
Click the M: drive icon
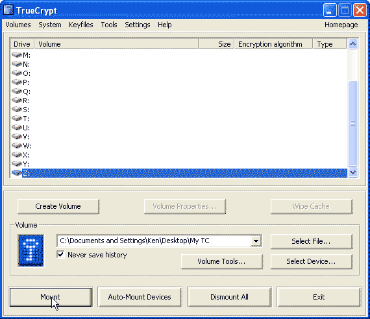pos(17,55)
